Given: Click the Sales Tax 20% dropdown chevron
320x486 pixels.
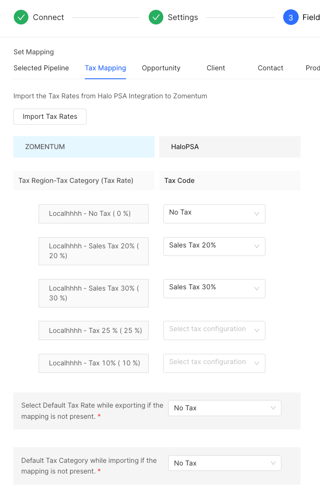Looking at the screenshot, I should pos(257,247).
